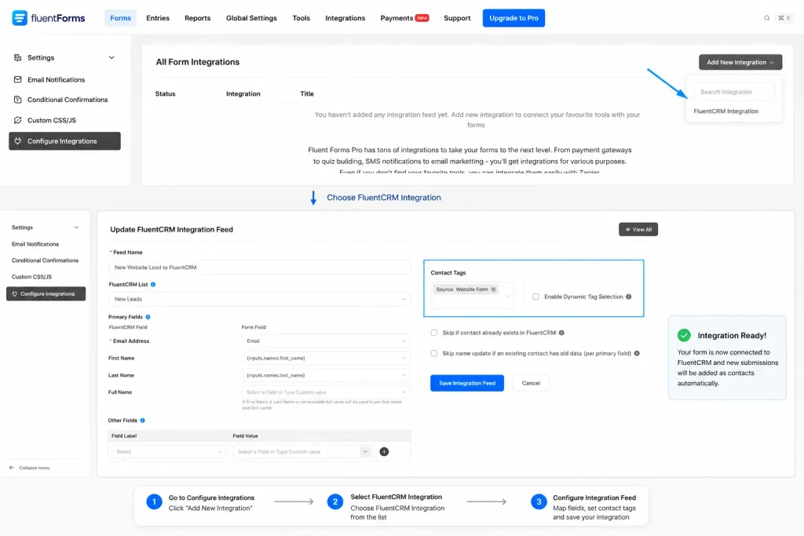804x536 pixels.
Task: Open the Email Address form field dropdown
Action: (x=326, y=341)
